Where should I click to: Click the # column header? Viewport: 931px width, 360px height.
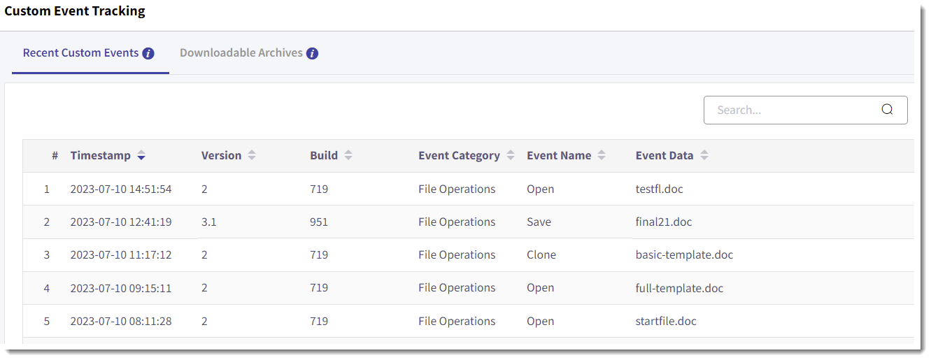click(55, 156)
